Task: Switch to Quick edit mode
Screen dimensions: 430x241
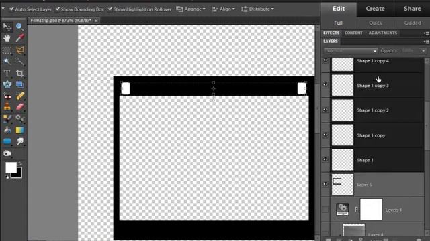Action: 375,23
